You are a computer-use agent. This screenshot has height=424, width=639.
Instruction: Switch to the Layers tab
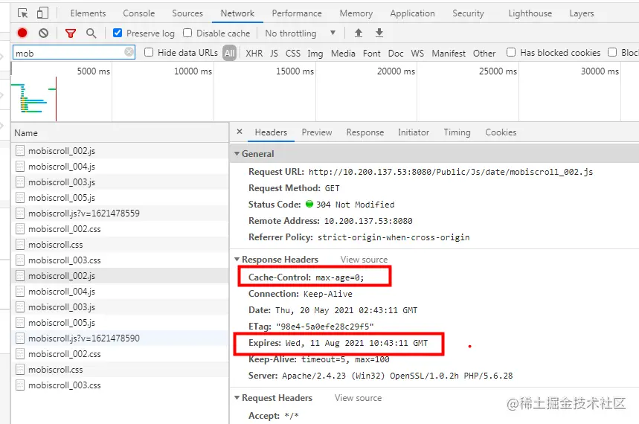click(582, 13)
